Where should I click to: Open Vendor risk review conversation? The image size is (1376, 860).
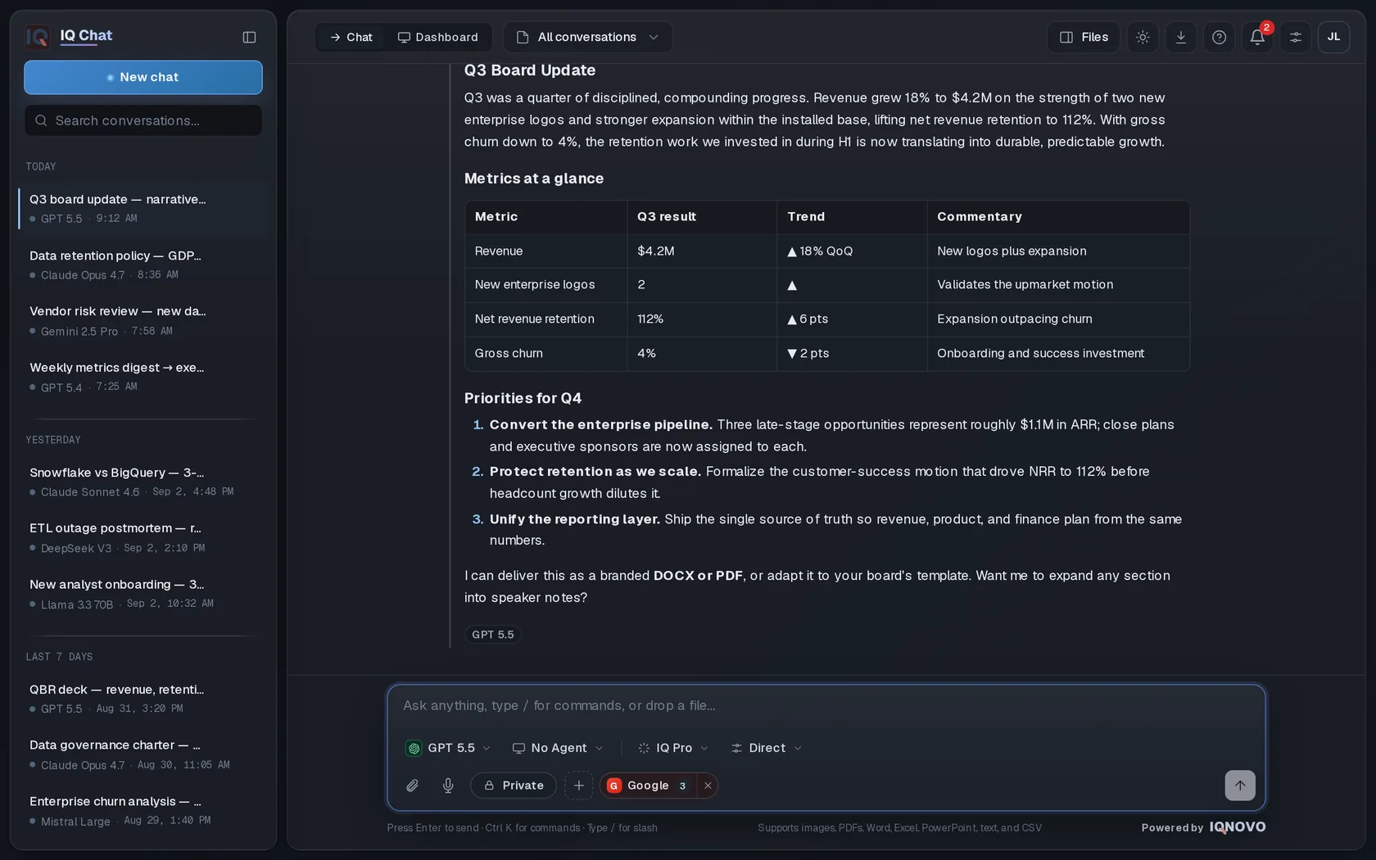tap(143, 320)
